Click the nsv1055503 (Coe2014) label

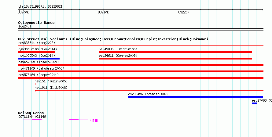37,56
